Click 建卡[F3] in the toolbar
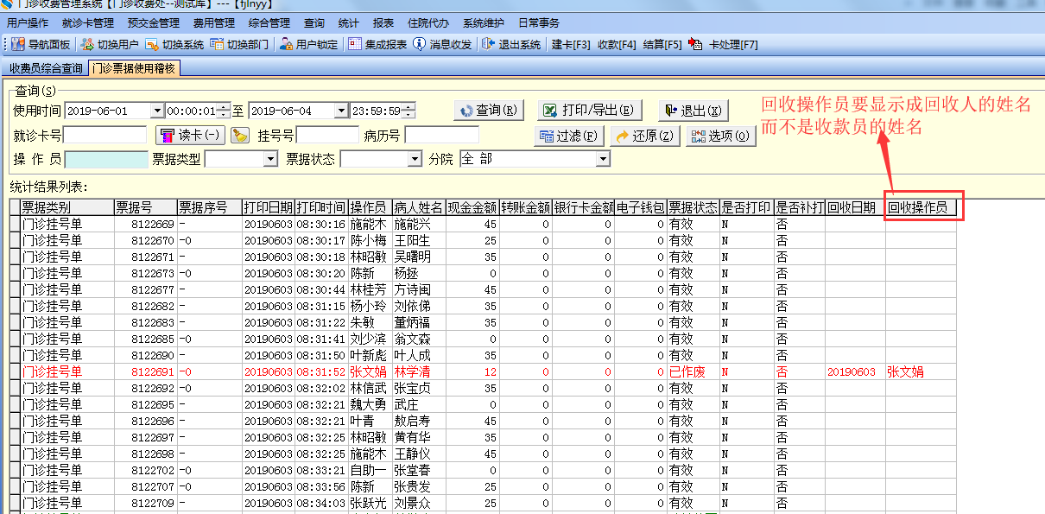This screenshot has height=514, width=1045. (571, 45)
